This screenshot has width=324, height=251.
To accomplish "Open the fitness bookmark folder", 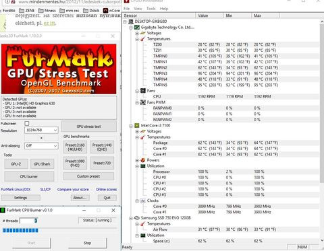I will point(47,11).
